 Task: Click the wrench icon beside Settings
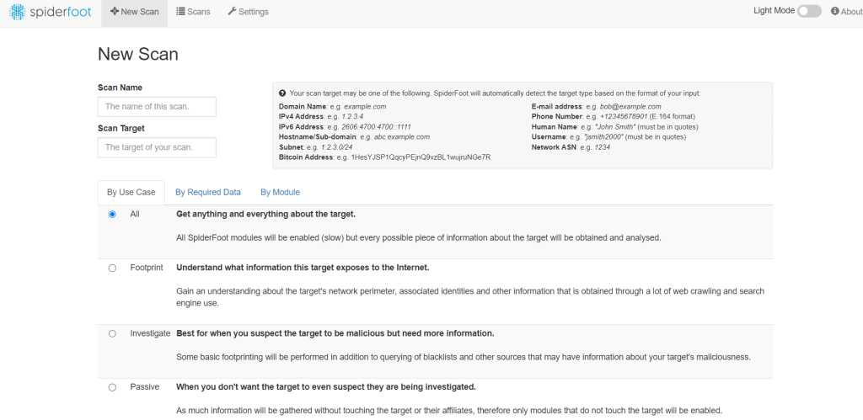click(232, 12)
